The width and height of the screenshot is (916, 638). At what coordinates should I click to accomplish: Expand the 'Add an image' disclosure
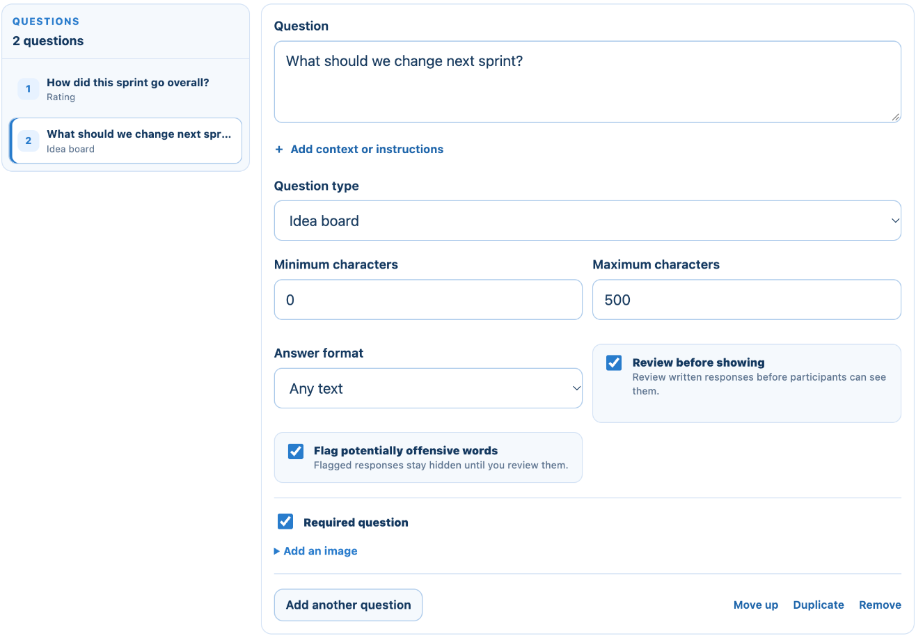coord(316,551)
